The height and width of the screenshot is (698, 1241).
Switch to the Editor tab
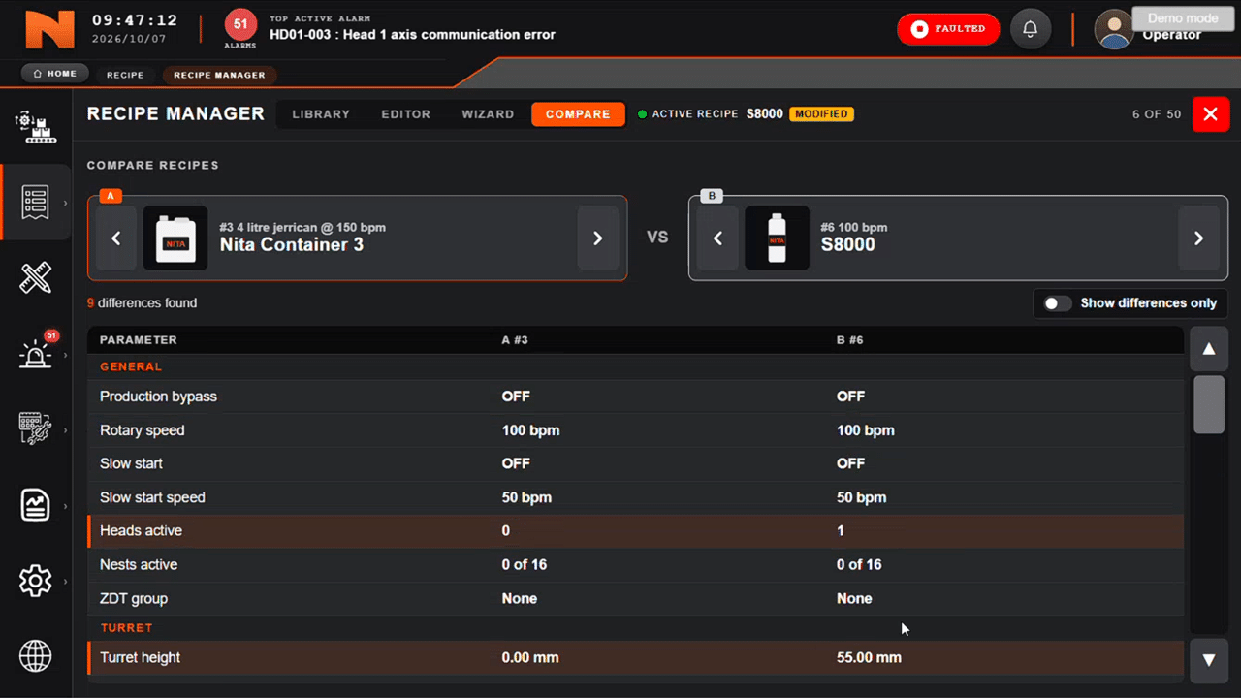point(405,114)
